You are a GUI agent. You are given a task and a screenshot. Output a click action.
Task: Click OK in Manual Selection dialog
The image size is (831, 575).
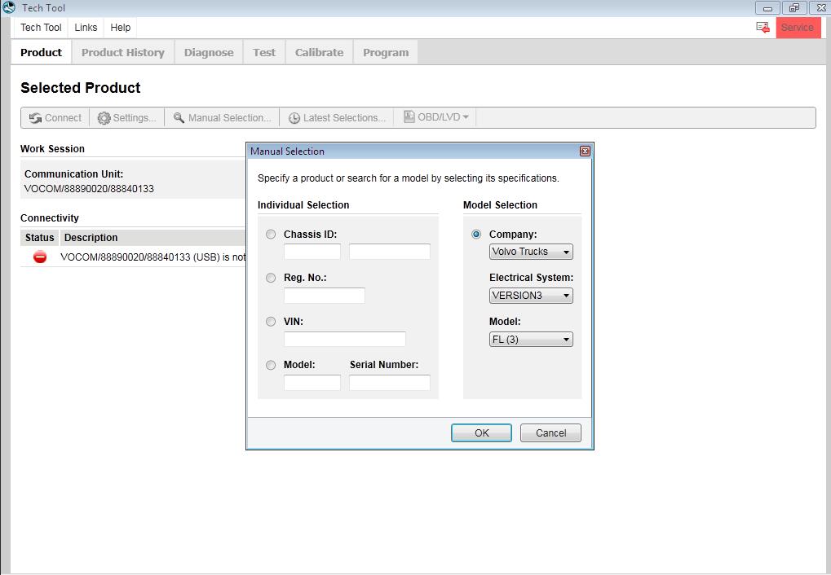481,433
